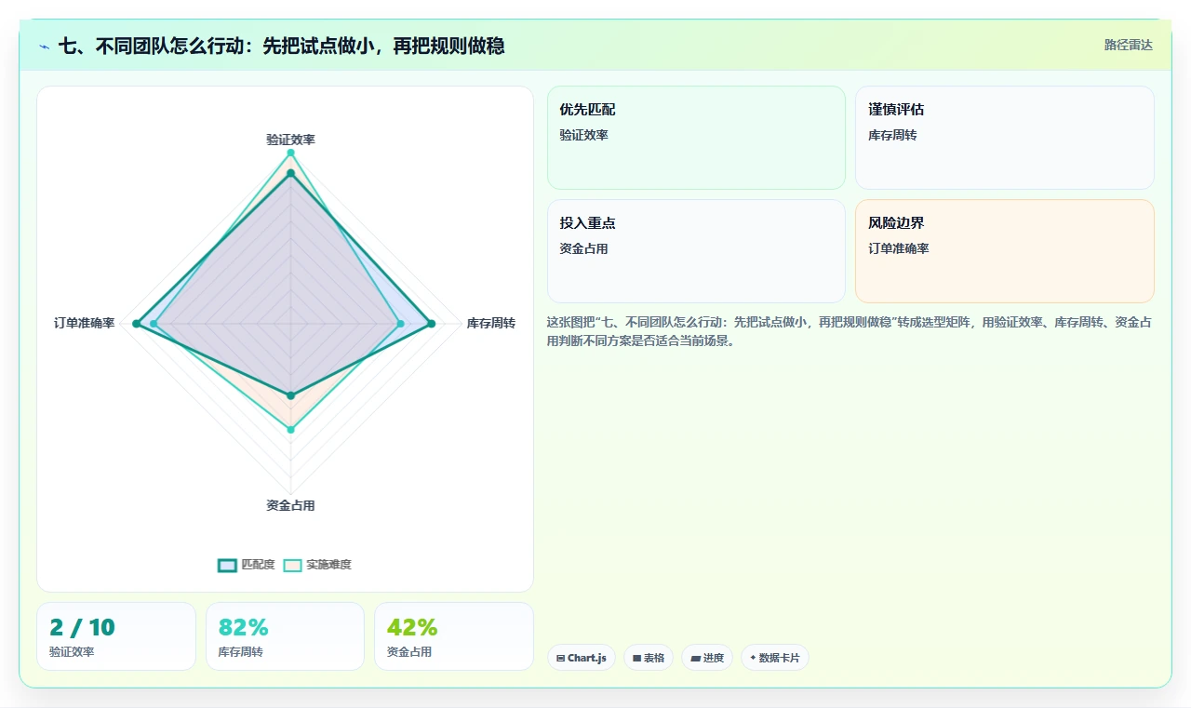Select the 投入重点 card

point(696,251)
